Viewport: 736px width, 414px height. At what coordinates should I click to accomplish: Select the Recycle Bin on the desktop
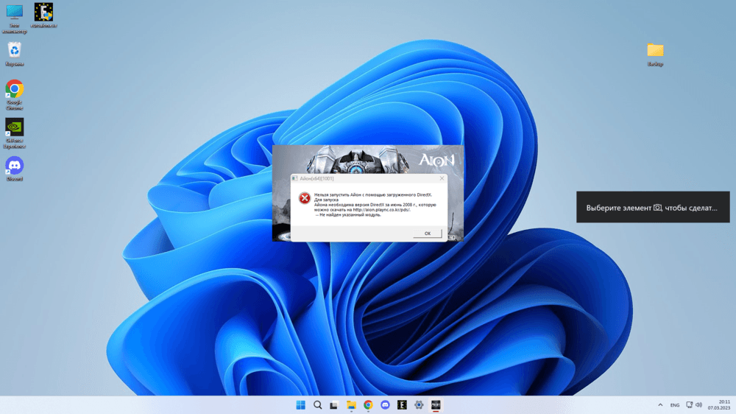14,52
